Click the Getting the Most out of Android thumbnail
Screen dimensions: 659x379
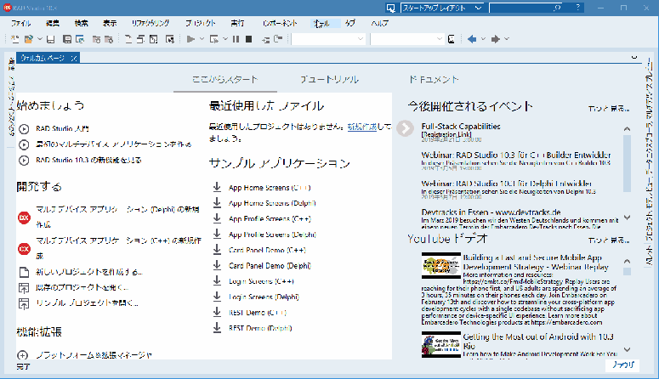[x=440, y=344]
